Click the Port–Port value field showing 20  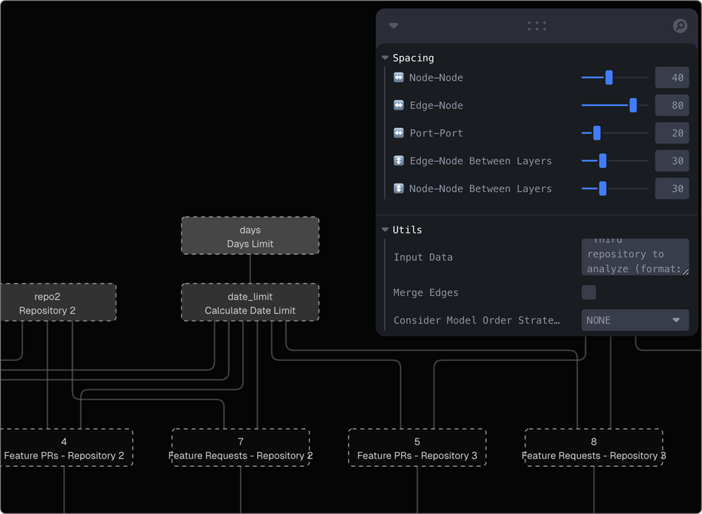[x=672, y=133]
